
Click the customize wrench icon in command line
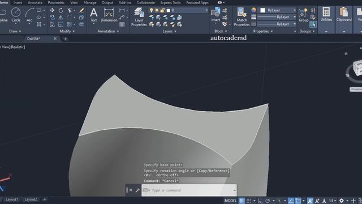137,190
